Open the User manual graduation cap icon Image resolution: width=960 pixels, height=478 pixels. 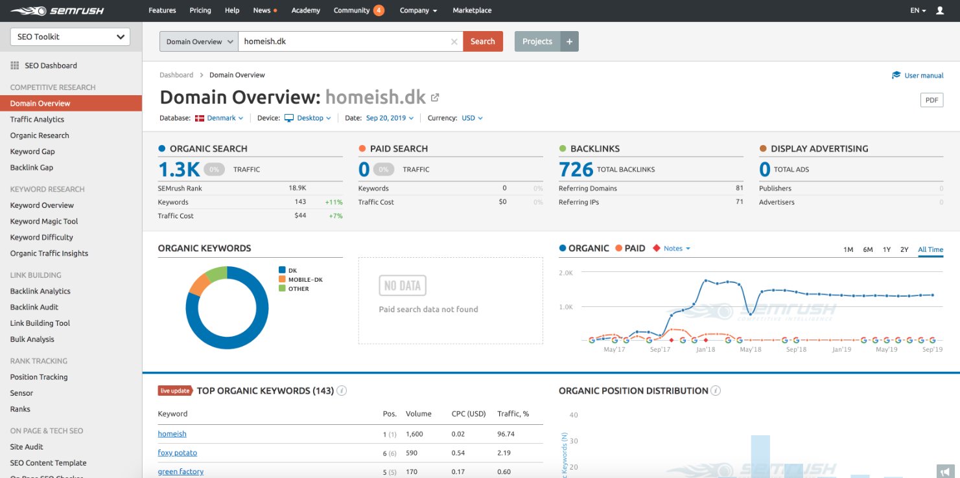click(896, 75)
